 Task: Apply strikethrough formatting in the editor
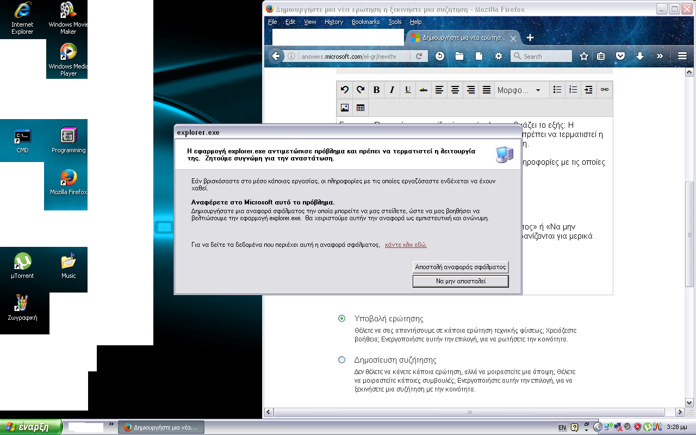coord(424,90)
